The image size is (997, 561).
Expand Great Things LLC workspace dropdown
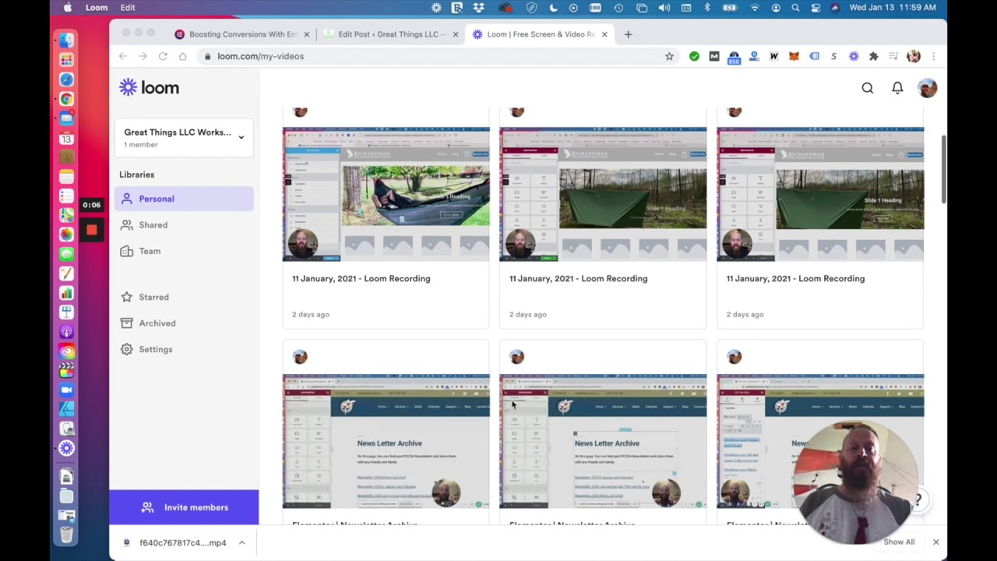[x=241, y=137]
